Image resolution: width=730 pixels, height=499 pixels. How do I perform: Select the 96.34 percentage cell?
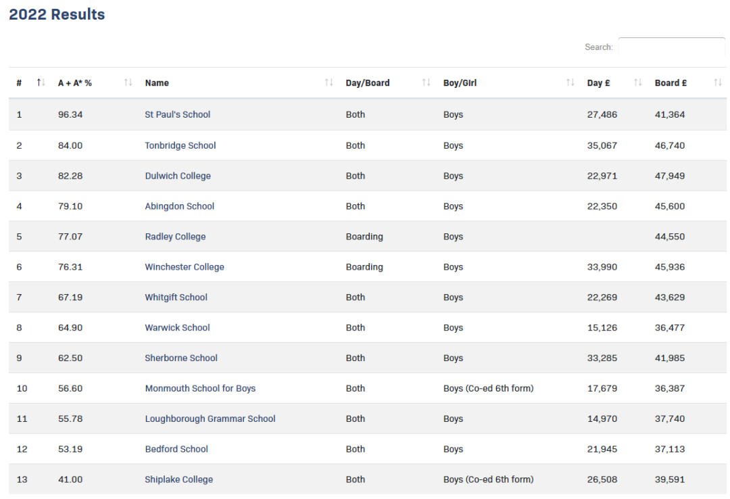70,115
